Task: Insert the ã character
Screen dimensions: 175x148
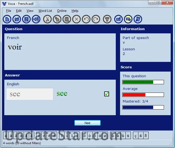Action: tap(26, 135)
